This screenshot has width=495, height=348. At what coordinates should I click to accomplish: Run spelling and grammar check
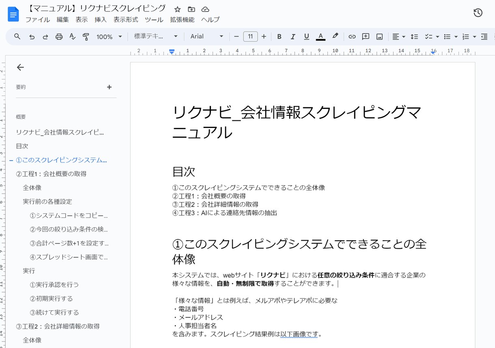[72, 36]
